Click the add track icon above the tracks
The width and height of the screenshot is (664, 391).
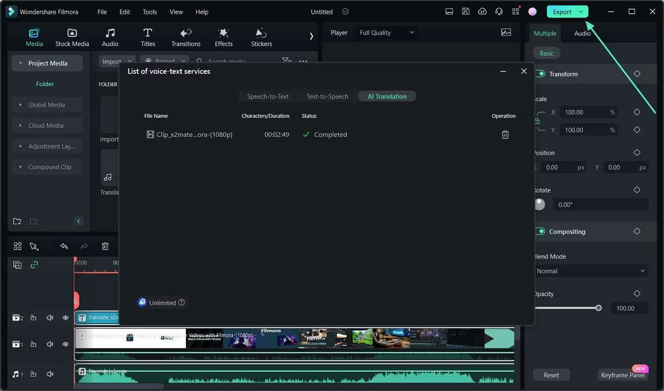[17, 265]
